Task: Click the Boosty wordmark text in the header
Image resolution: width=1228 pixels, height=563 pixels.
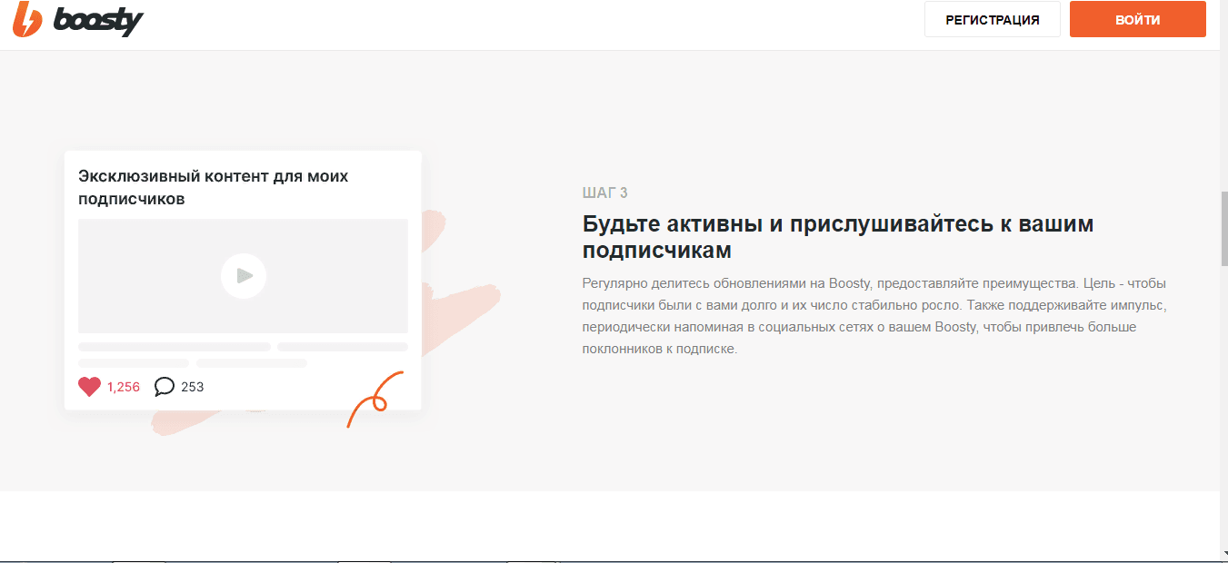Action: tap(98, 20)
